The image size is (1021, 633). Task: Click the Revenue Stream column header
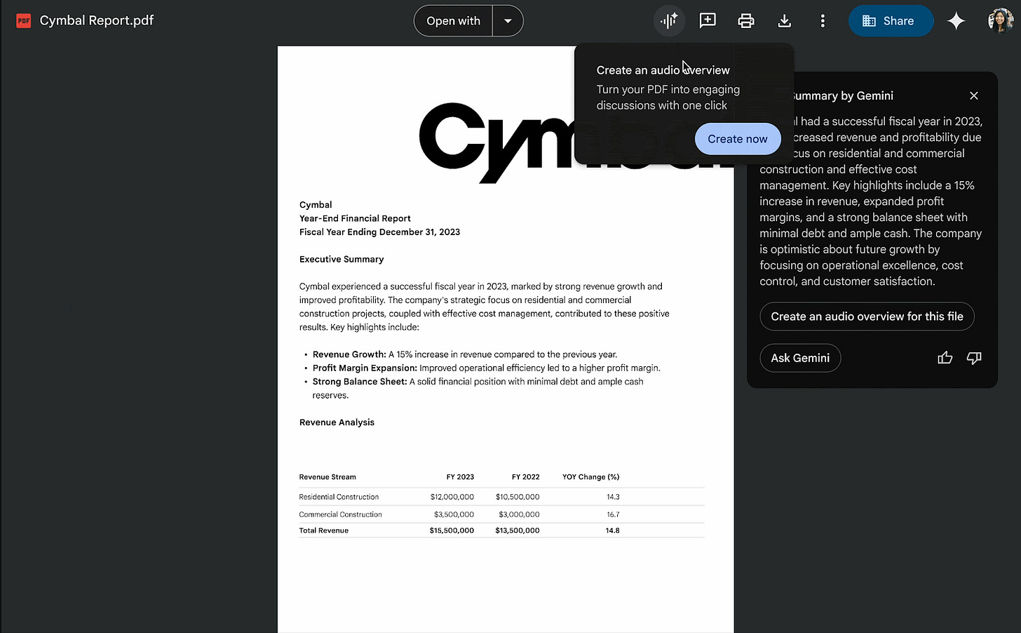pyautogui.click(x=327, y=477)
